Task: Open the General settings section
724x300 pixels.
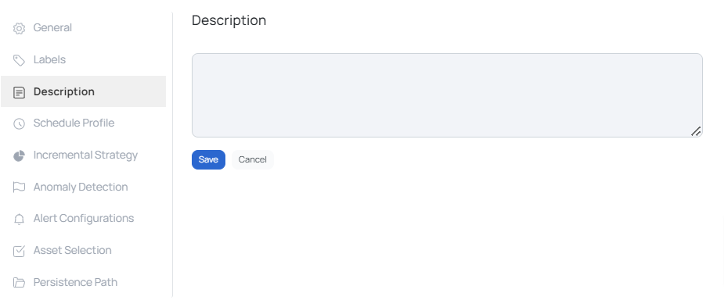Action: pos(83,27)
